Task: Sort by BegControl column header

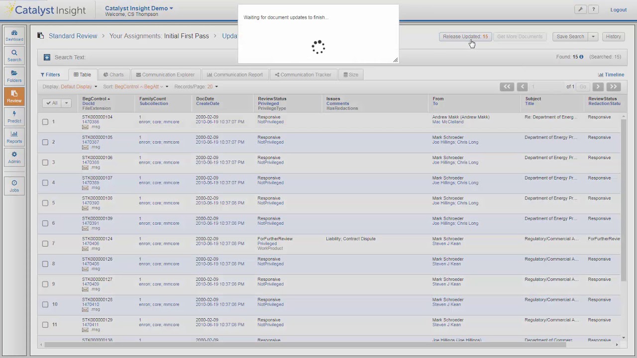Action: tap(96, 98)
